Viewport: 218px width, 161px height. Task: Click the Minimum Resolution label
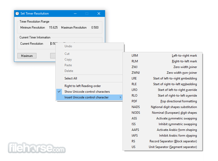(33, 28)
